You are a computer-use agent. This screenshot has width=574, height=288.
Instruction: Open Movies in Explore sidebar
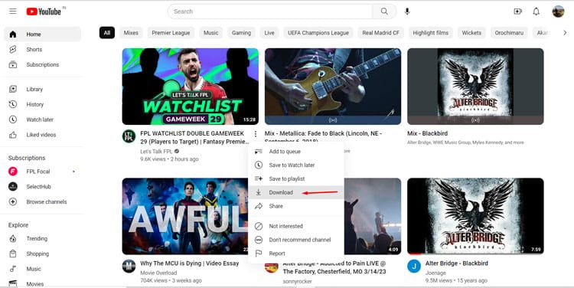[x=42, y=284]
